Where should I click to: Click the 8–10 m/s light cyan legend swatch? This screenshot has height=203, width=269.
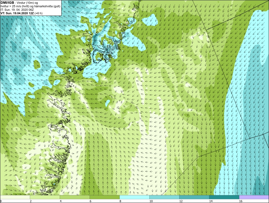click(x=134, y=197)
